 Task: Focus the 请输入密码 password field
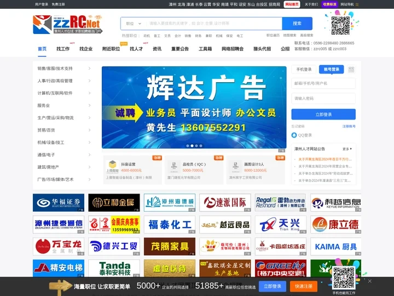coord(323,99)
